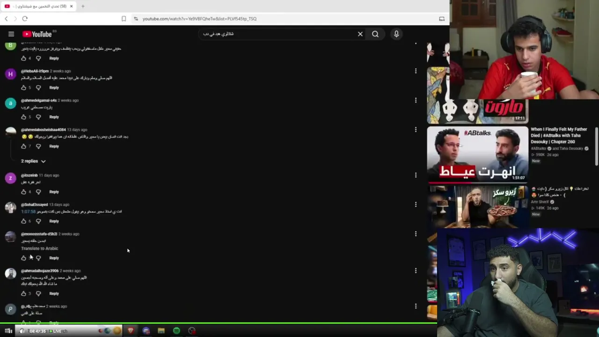This screenshot has height=337, width=599.
Task: Start voice search with the microphone
Action: (x=396, y=34)
